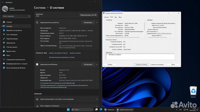
Task: Open Конфиденциальность и защита section
Action: tap(16, 64)
